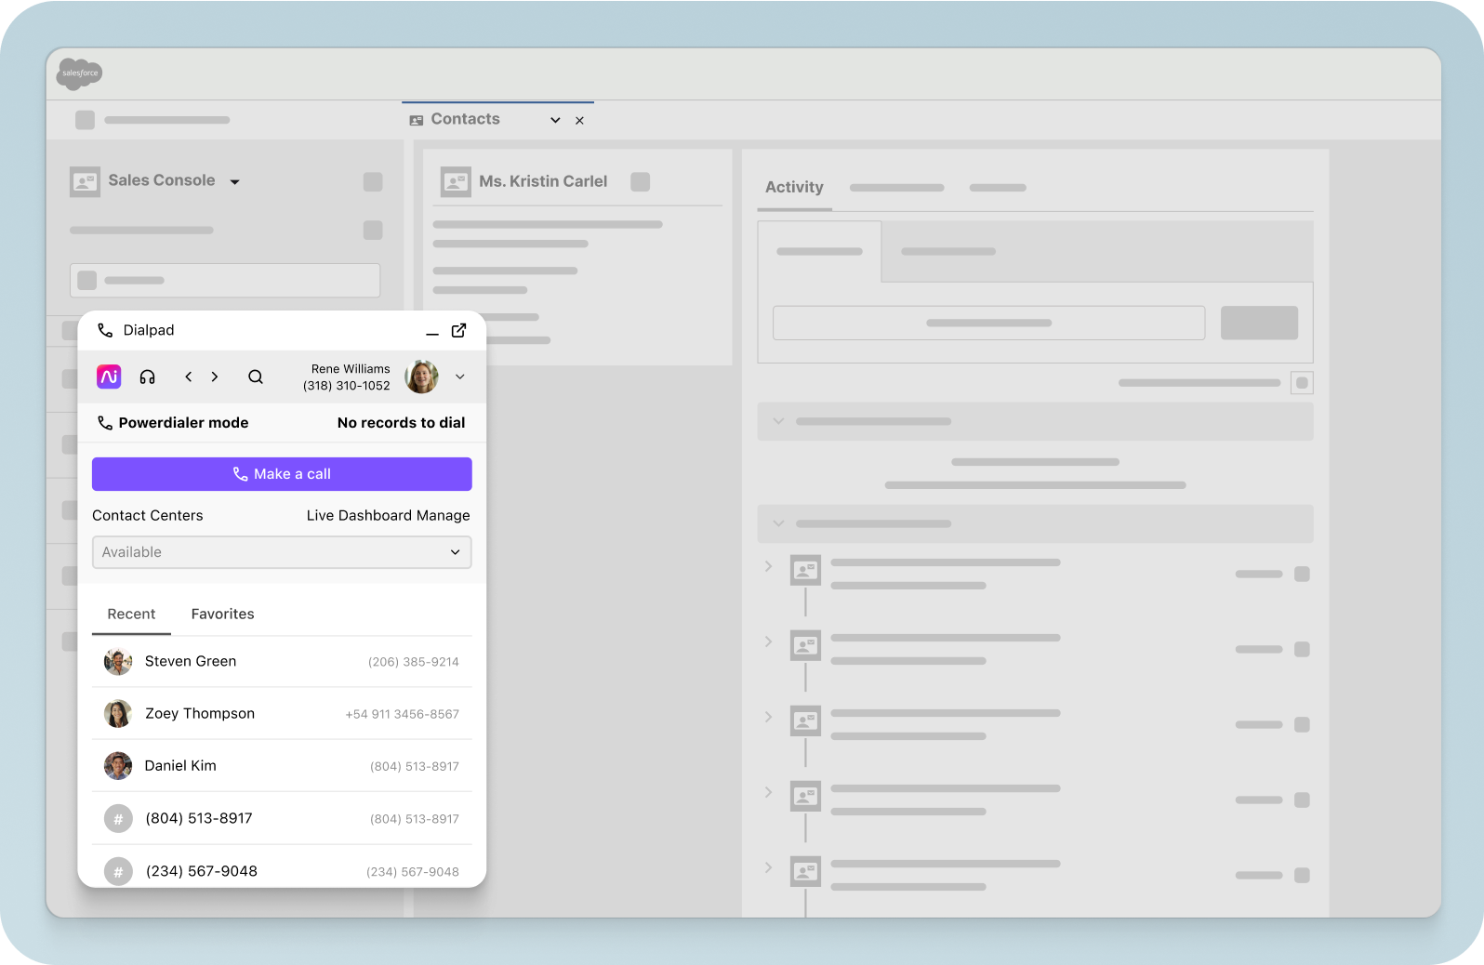Viewport: 1484px width, 965px height.
Task: Click the activity text input field
Action: [988, 323]
